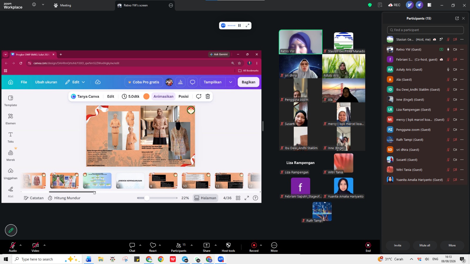This screenshot has width=470, height=264.
Task: Toggle Zoom Record button
Action: click(x=254, y=247)
